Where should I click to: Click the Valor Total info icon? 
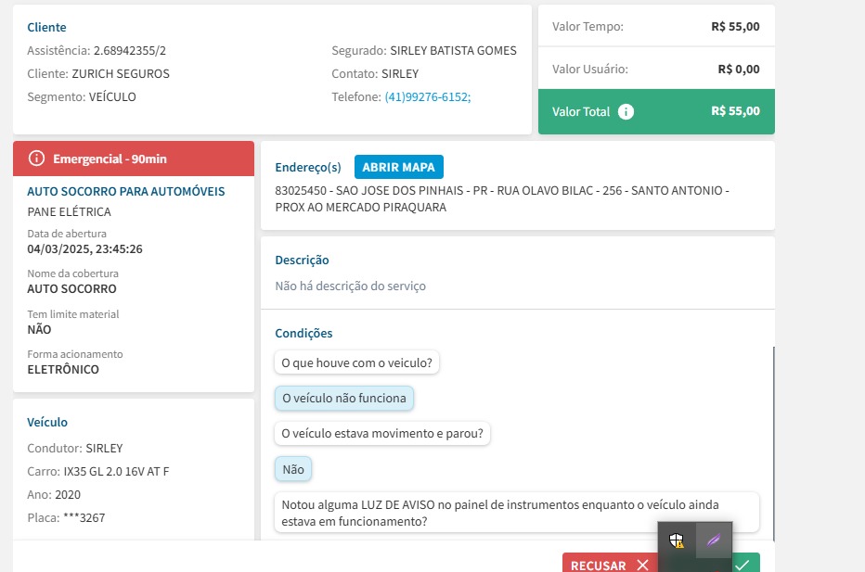coord(626,111)
